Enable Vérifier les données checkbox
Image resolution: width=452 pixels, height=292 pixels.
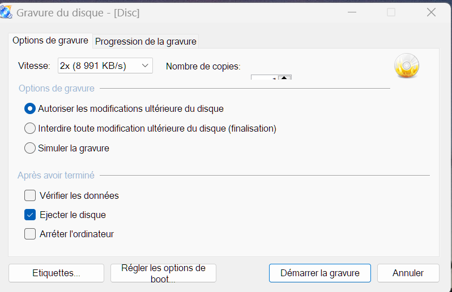(x=30, y=195)
